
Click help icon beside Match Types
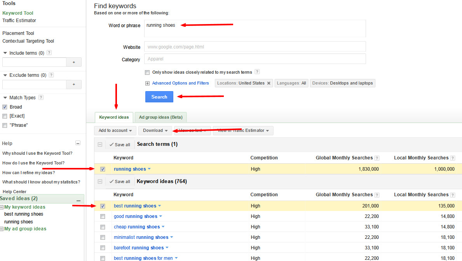[41, 98]
